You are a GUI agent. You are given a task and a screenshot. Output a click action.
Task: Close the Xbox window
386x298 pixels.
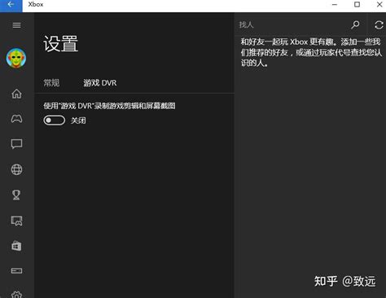[379, 5]
